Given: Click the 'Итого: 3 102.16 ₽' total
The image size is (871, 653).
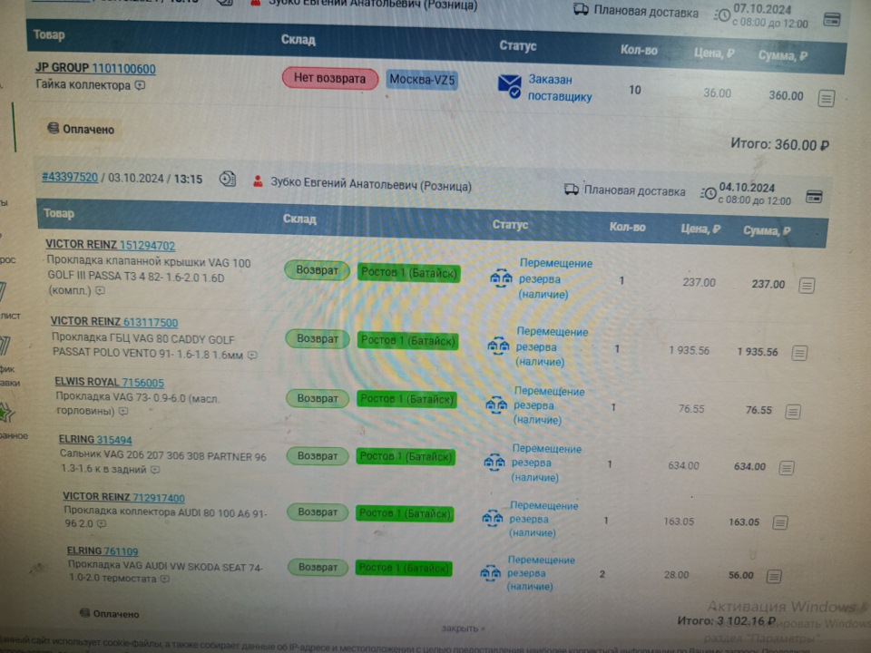Looking at the screenshot, I should click(726, 620).
